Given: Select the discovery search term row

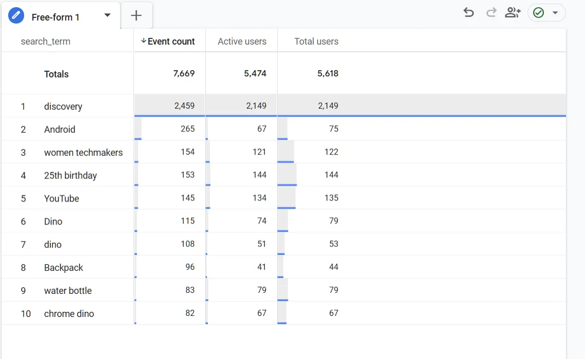Looking at the screenshot, I should (x=63, y=106).
